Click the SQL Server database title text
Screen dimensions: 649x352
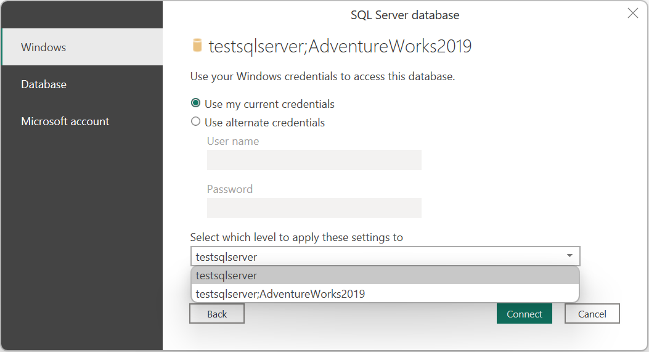tap(405, 15)
